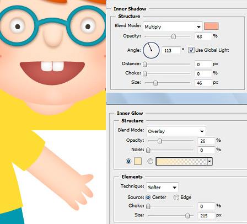The image size is (247, 224).
Task: Select the Edge source radio button
Action: pos(176,198)
